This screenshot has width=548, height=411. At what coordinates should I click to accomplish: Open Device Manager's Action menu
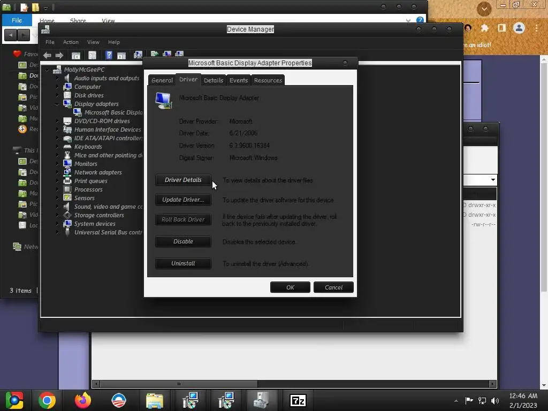[x=71, y=42]
